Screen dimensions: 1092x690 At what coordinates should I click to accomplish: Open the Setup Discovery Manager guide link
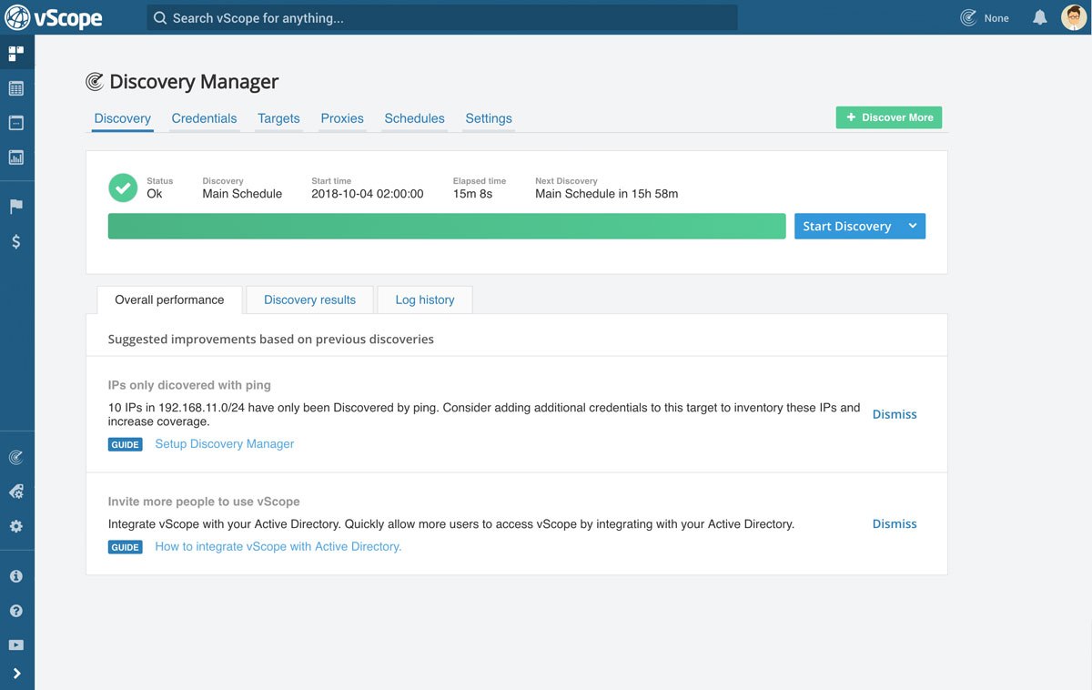pyautogui.click(x=225, y=444)
